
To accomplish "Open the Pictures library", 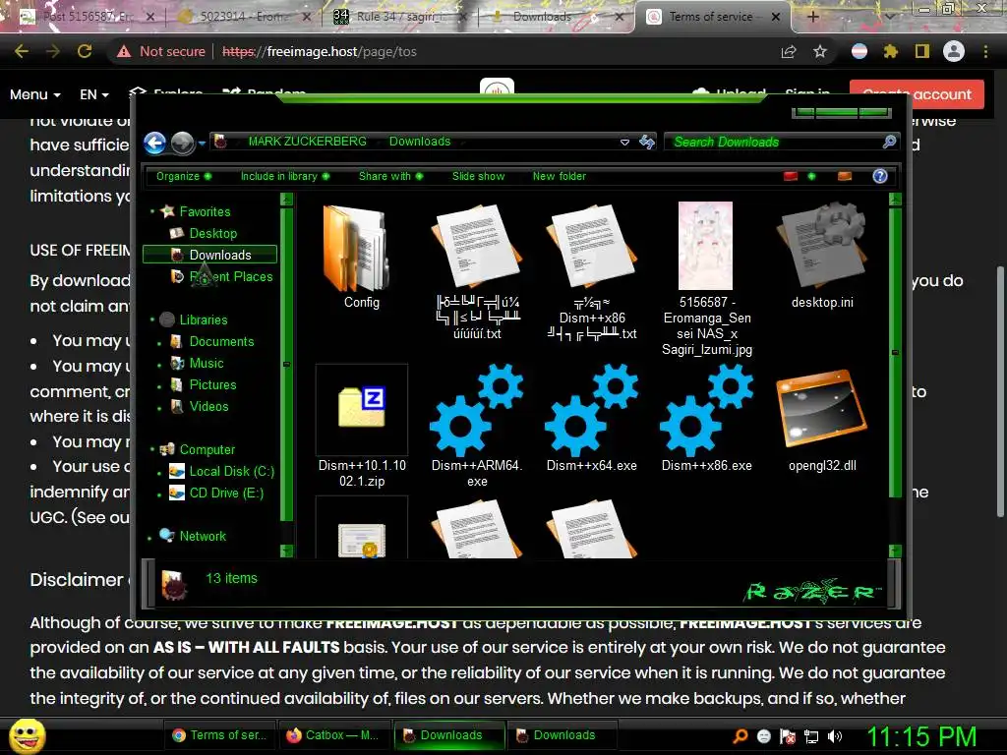I will tap(212, 384).
